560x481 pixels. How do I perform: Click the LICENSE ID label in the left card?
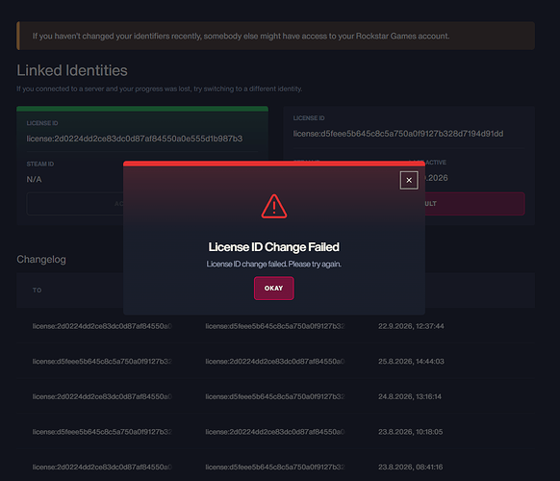(x=42, y=123)
